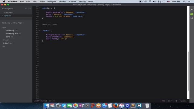Open Calendar from the dock
The height and width of the screenshot is (109, 194).
coord(52,106)
